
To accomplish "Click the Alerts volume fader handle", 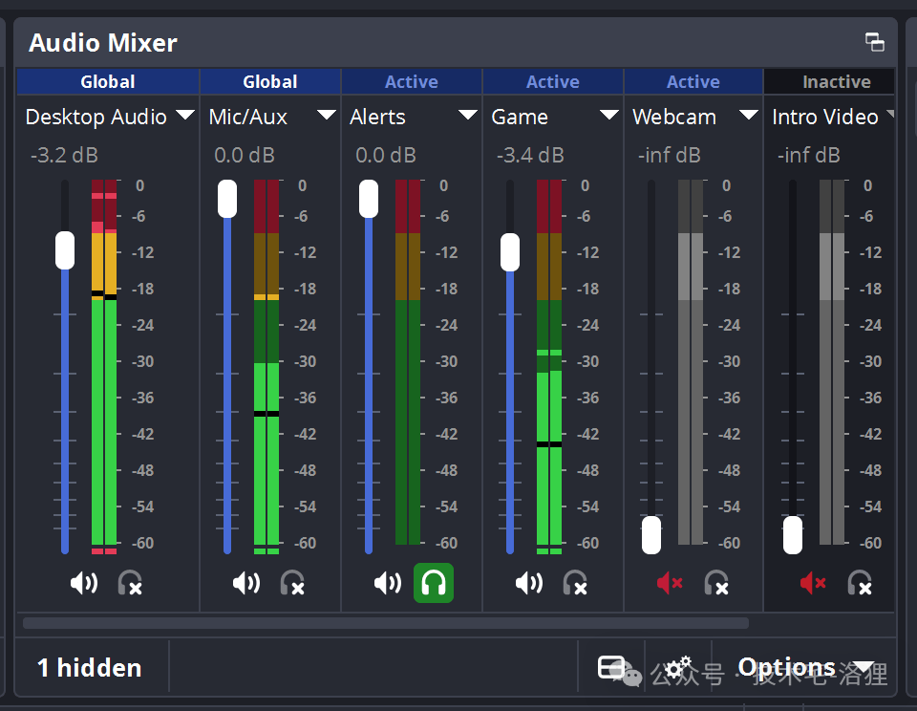I will click(369, 199).
